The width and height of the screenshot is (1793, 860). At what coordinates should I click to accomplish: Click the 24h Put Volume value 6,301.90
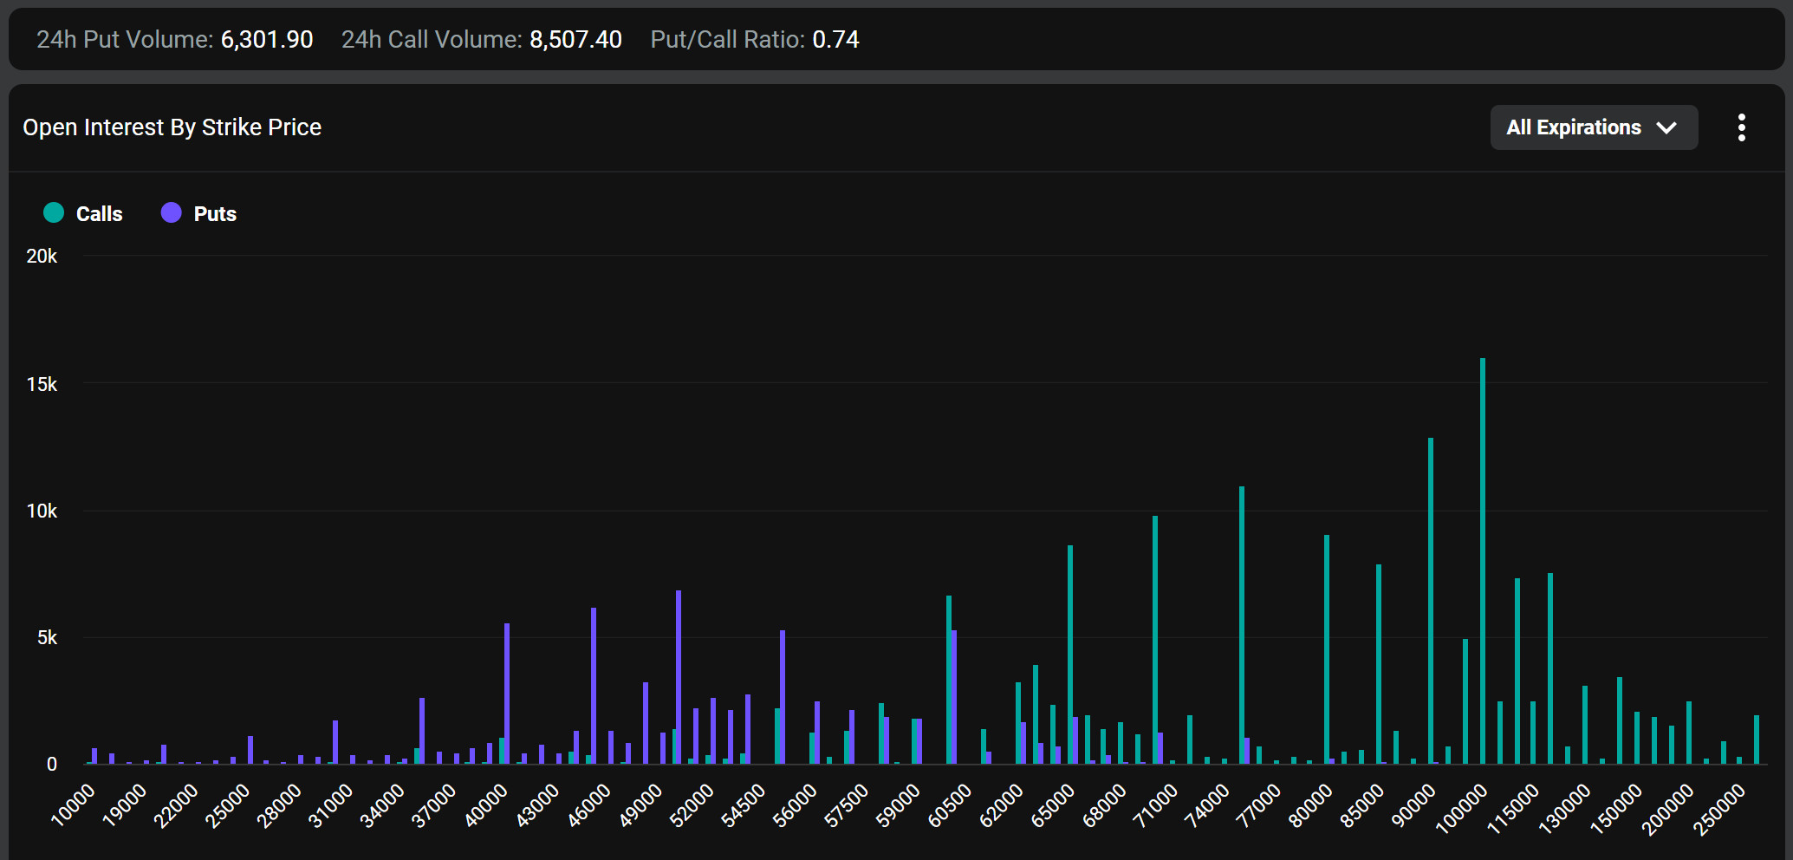pos(267,40)
